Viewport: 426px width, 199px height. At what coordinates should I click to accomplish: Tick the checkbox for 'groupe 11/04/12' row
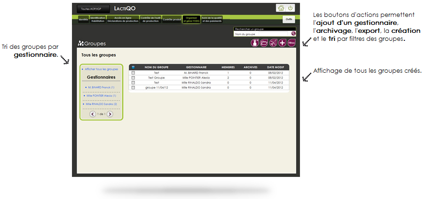point(134,87)
